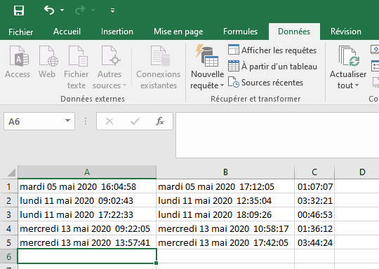Click the insert function fx icon
The width and height of the screenshot is (379, 269).
(x=160, y=121)
